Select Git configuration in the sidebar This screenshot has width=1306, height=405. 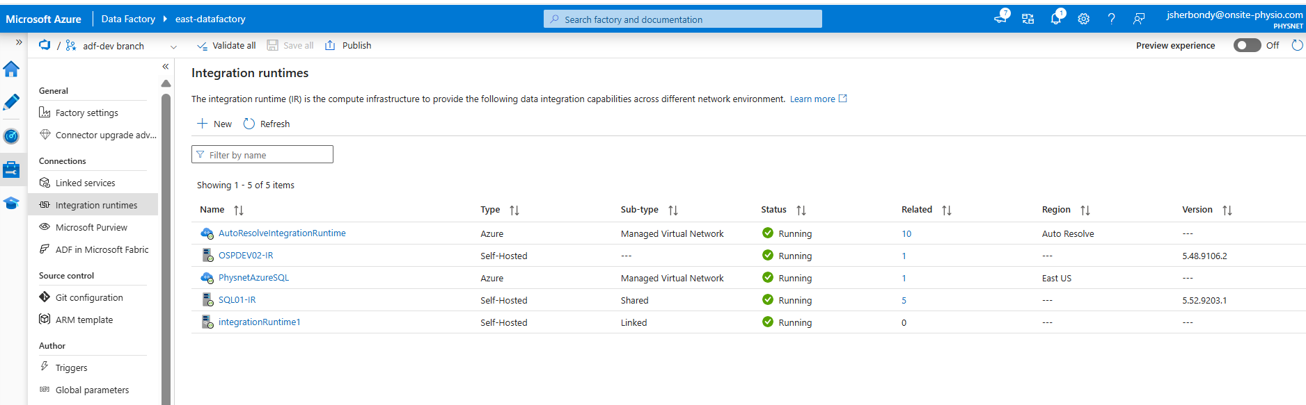[x=89, y=297]
